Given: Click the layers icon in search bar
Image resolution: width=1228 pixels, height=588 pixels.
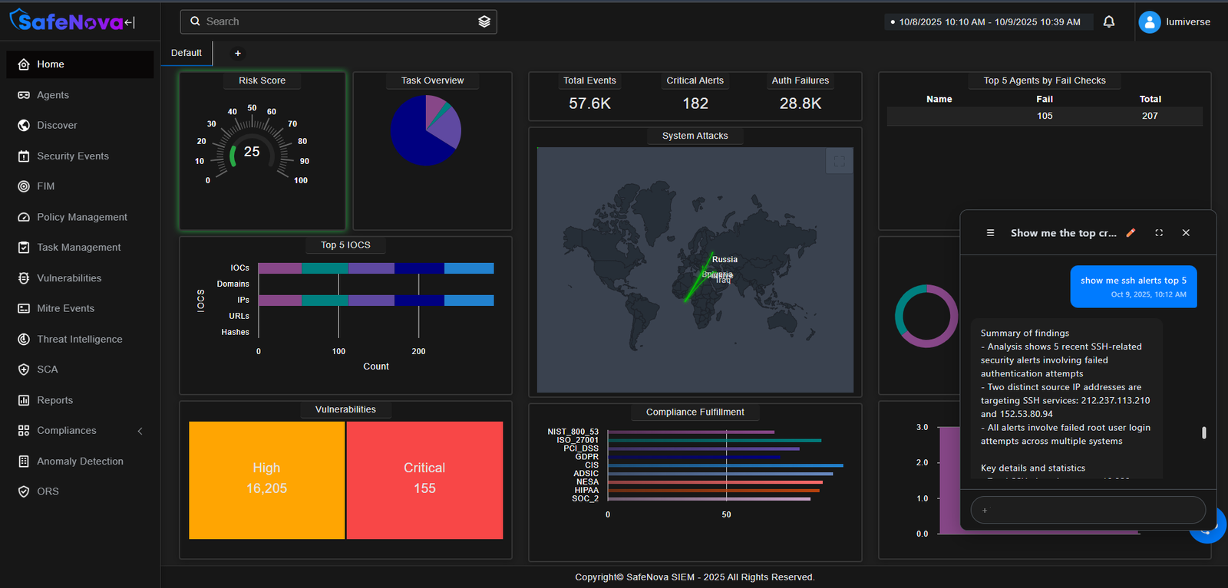Looking at the screenshot, I should point(484,21).
